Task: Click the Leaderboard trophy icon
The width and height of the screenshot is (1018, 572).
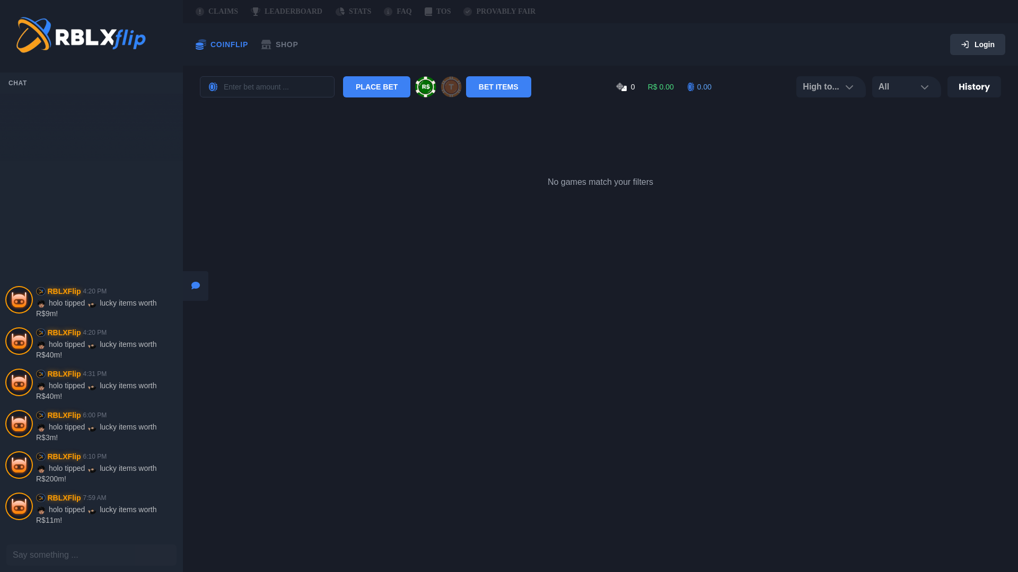Action: [x=256, y=11]
